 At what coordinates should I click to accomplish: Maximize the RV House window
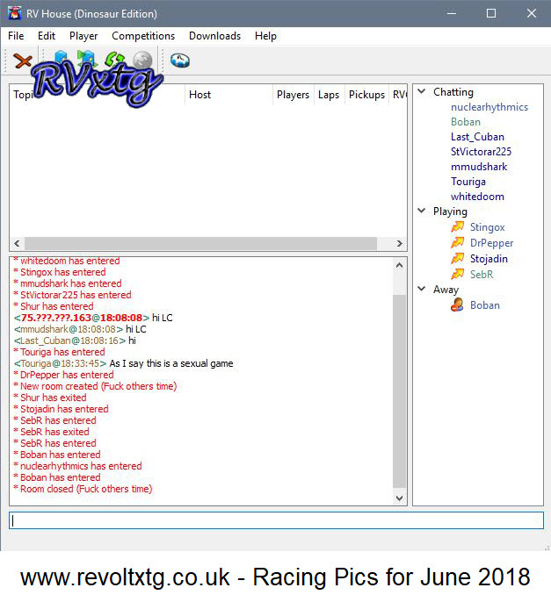coord(491,13)
